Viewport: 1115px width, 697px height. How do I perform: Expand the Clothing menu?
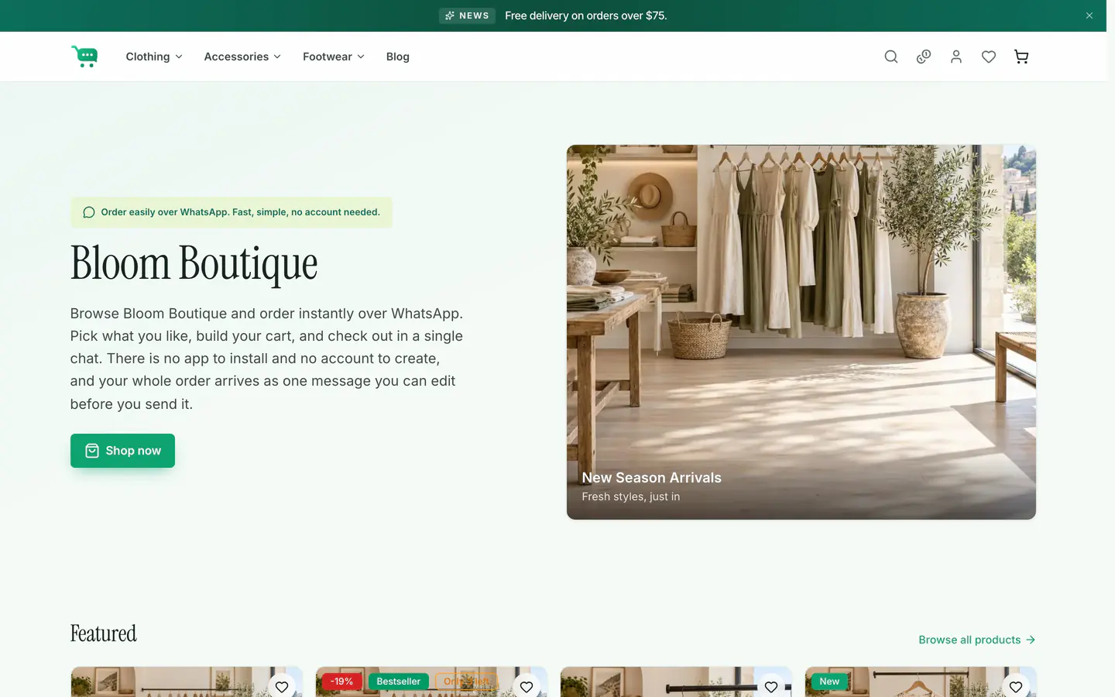154,57
